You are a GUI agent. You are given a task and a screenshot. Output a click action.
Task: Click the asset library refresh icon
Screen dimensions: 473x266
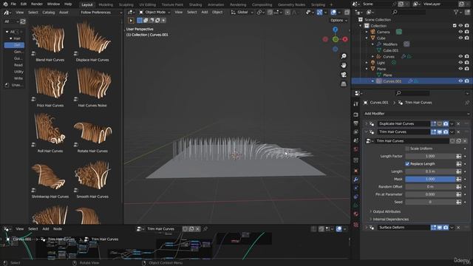click(23, 21)
